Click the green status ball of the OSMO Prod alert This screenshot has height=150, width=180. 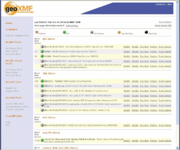pyautogui.click(x=42, y=56)
